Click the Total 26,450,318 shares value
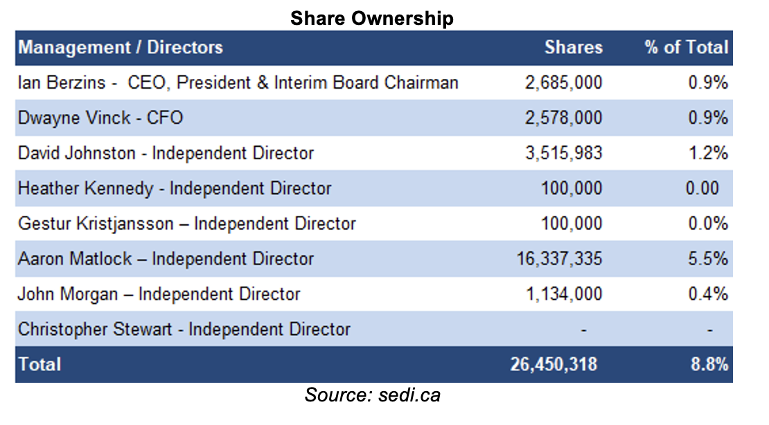Image resolution: width=769 pixels, height=425 pixels. tap(554, 364)
